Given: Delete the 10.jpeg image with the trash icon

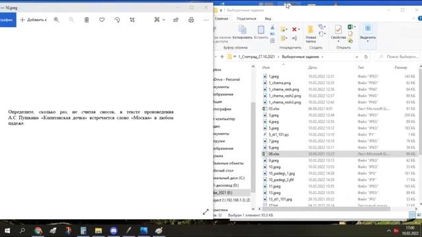Looking at the screenshot, I should point(86,20).
